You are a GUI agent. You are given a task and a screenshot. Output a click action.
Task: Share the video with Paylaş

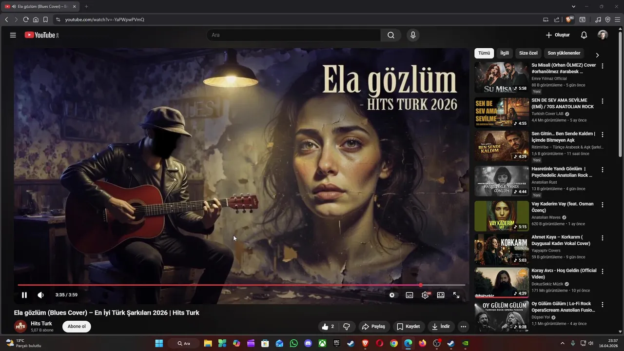click(x=373, y=327)
